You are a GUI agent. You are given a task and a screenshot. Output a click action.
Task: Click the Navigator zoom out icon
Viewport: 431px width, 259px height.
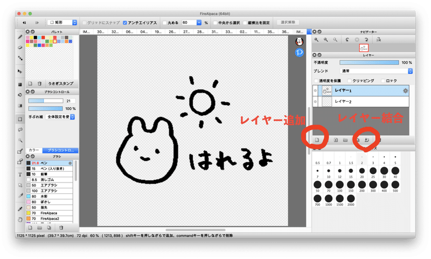tap(326, 39)
